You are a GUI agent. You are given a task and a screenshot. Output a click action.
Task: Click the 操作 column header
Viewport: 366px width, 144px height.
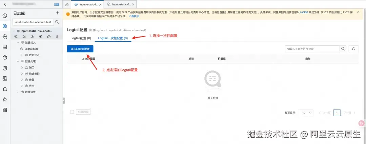[x=308, y=59]
